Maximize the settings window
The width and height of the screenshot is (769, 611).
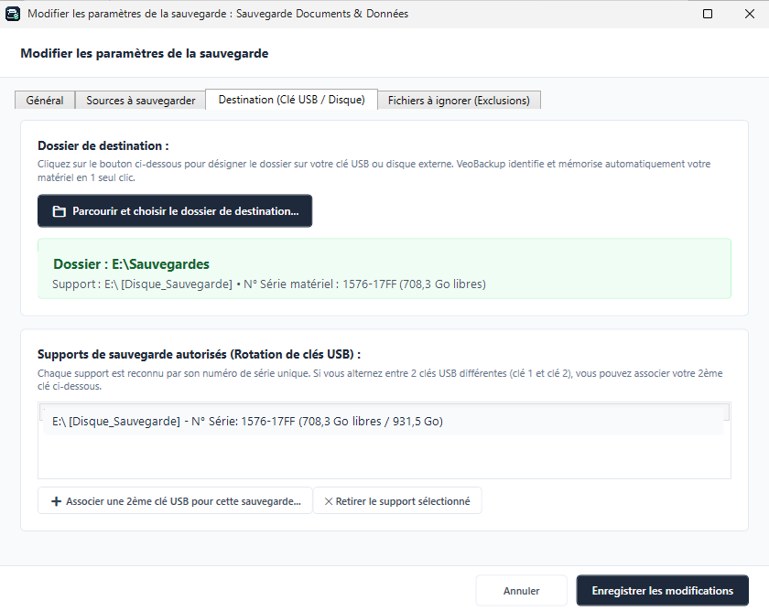click(708, 14)
